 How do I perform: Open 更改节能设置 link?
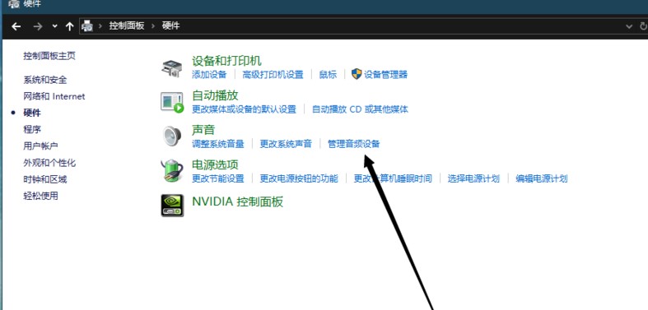[x=218, y=178]
